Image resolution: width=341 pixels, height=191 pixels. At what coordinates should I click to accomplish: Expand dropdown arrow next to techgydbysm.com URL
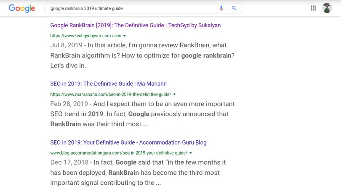124,36
